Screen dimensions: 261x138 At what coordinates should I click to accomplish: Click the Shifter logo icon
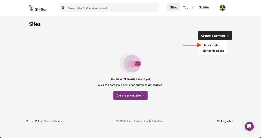[x=31, y=8]
